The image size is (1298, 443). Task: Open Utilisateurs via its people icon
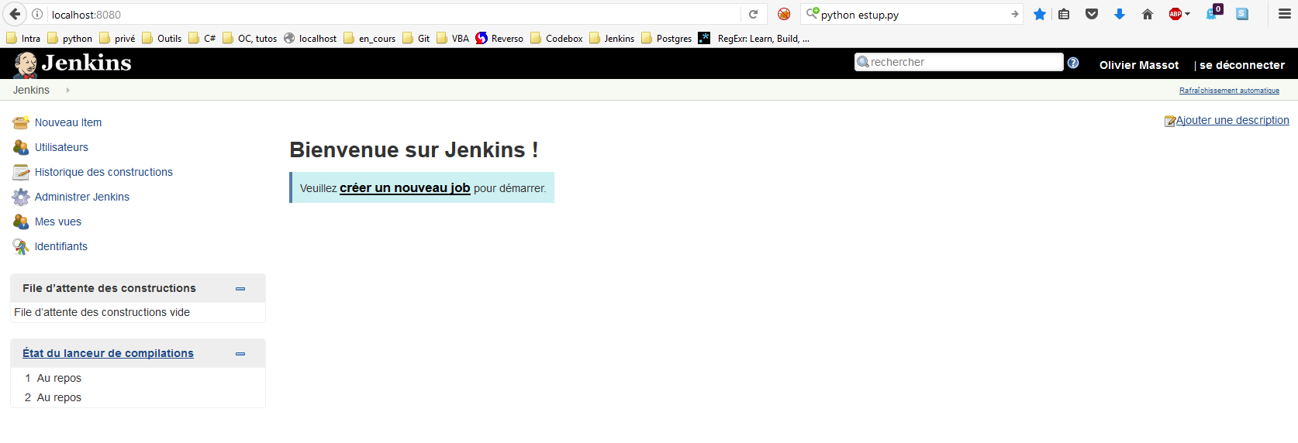(21, 147)
